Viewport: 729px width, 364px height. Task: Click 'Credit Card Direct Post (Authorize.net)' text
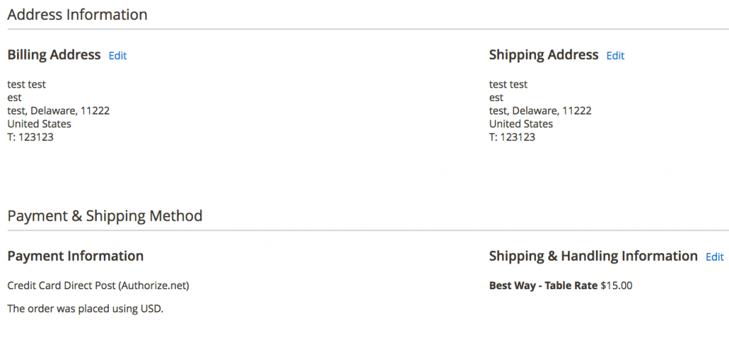click(98, 286)
